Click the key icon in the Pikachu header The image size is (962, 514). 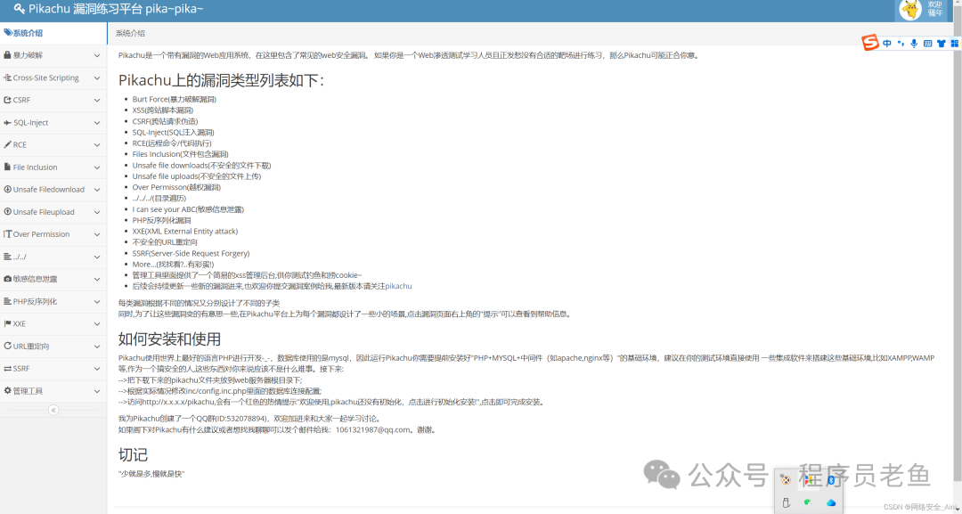click(x=19, y=9)
